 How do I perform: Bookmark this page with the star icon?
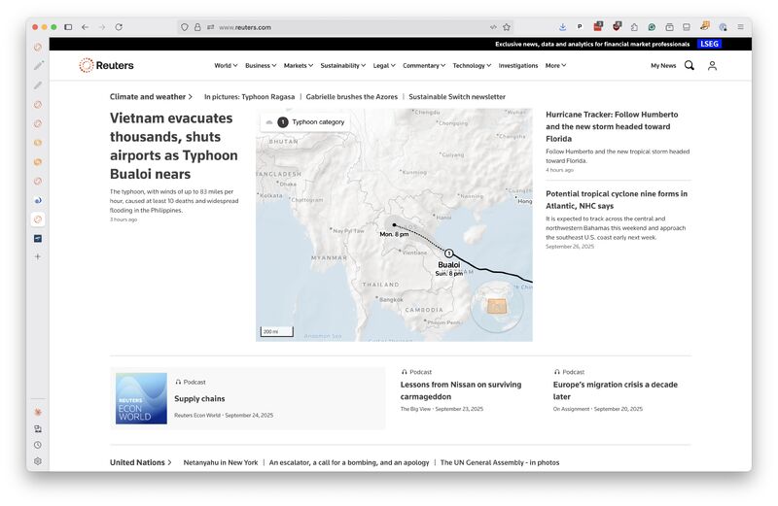pos(507,27)
